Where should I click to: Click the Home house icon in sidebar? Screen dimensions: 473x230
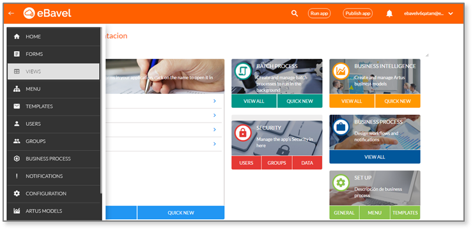(x=17, y=36)
